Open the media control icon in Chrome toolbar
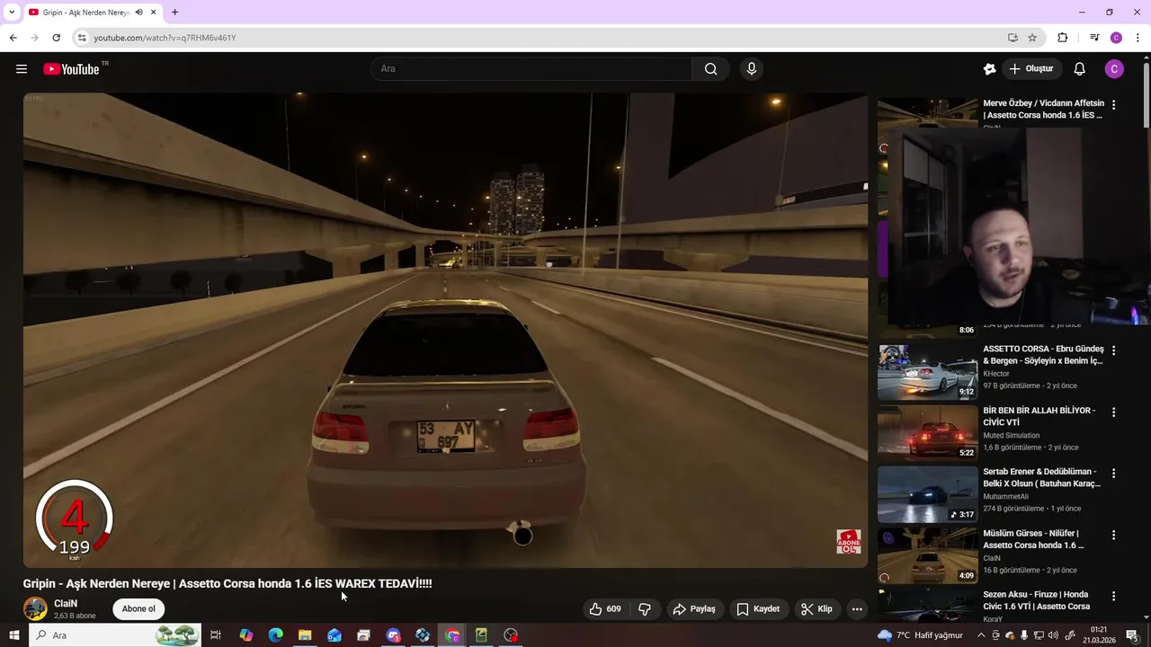This screenshot has width=1151, height=647. 1094,38
